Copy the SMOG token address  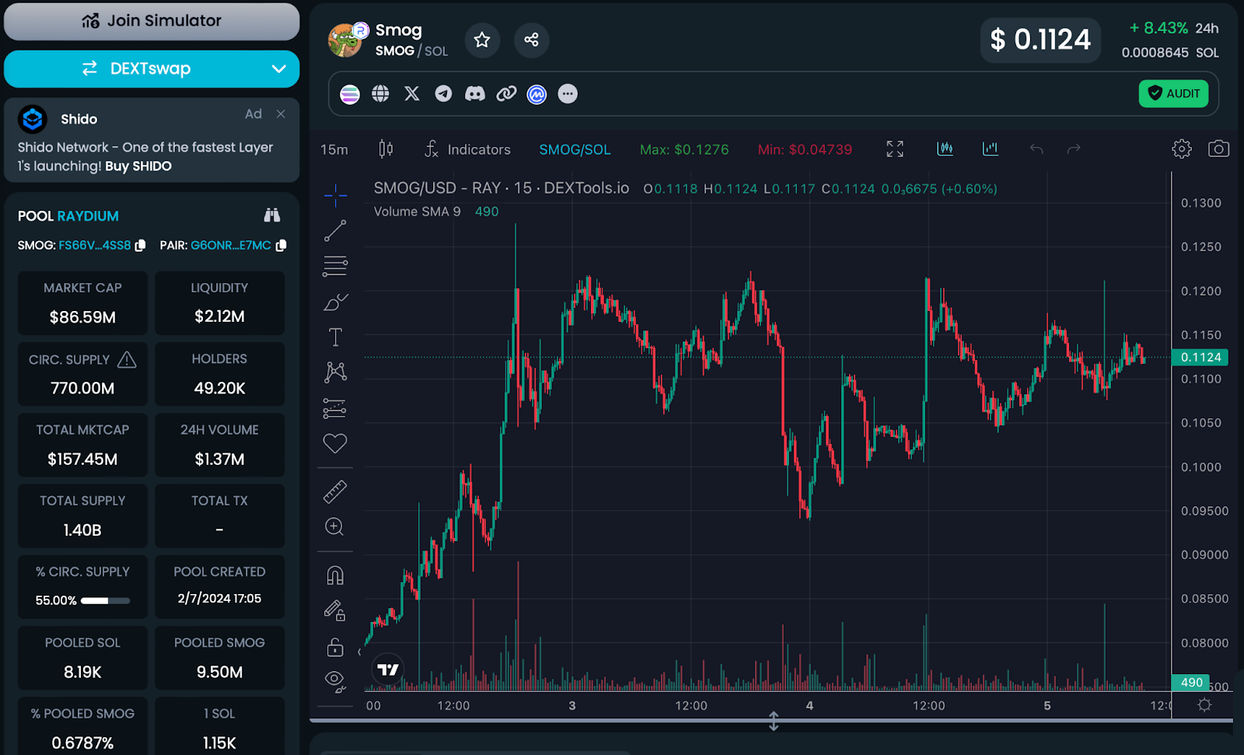(141, 246)
